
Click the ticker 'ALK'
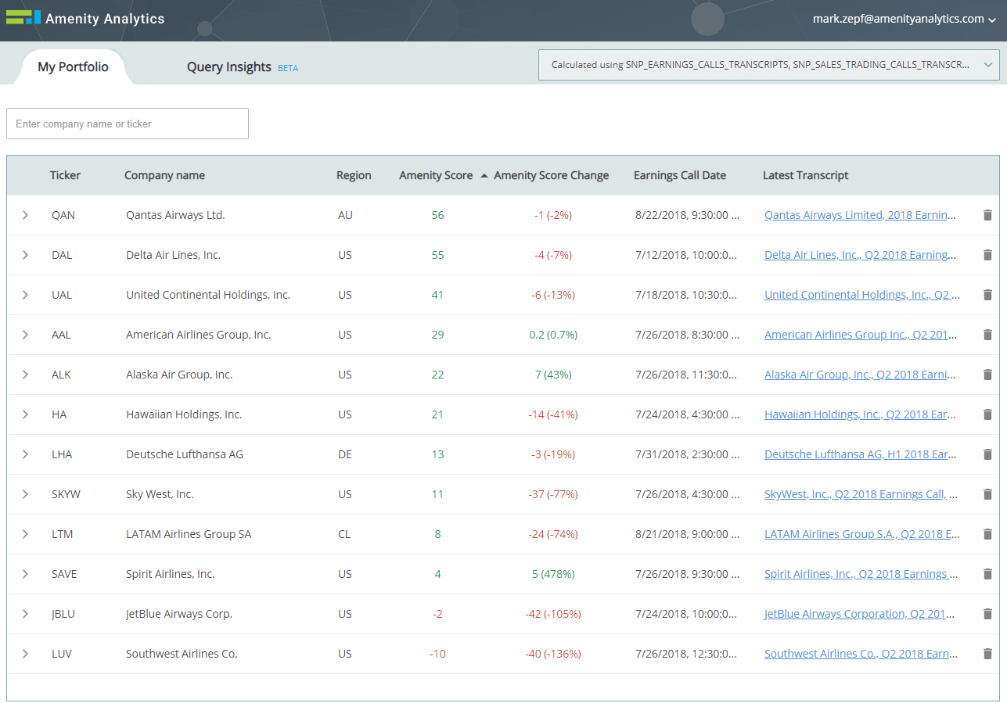(x=61, y=375)
